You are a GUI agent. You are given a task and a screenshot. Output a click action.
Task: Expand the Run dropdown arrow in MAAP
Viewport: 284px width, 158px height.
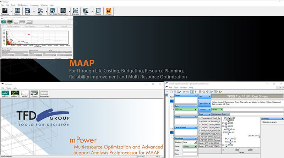coord(92,11)
